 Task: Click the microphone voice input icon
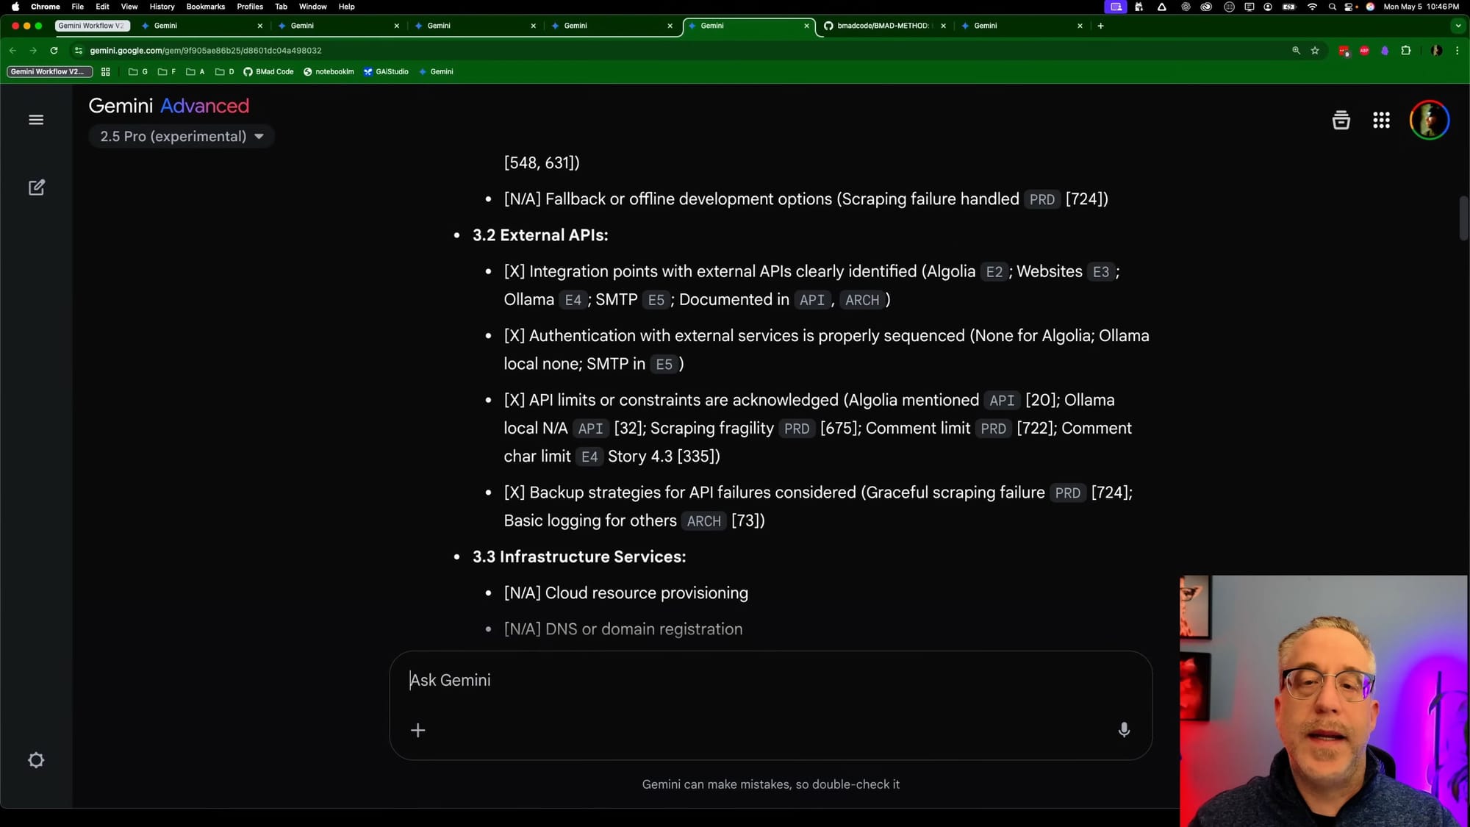[x=1124, y=730]
